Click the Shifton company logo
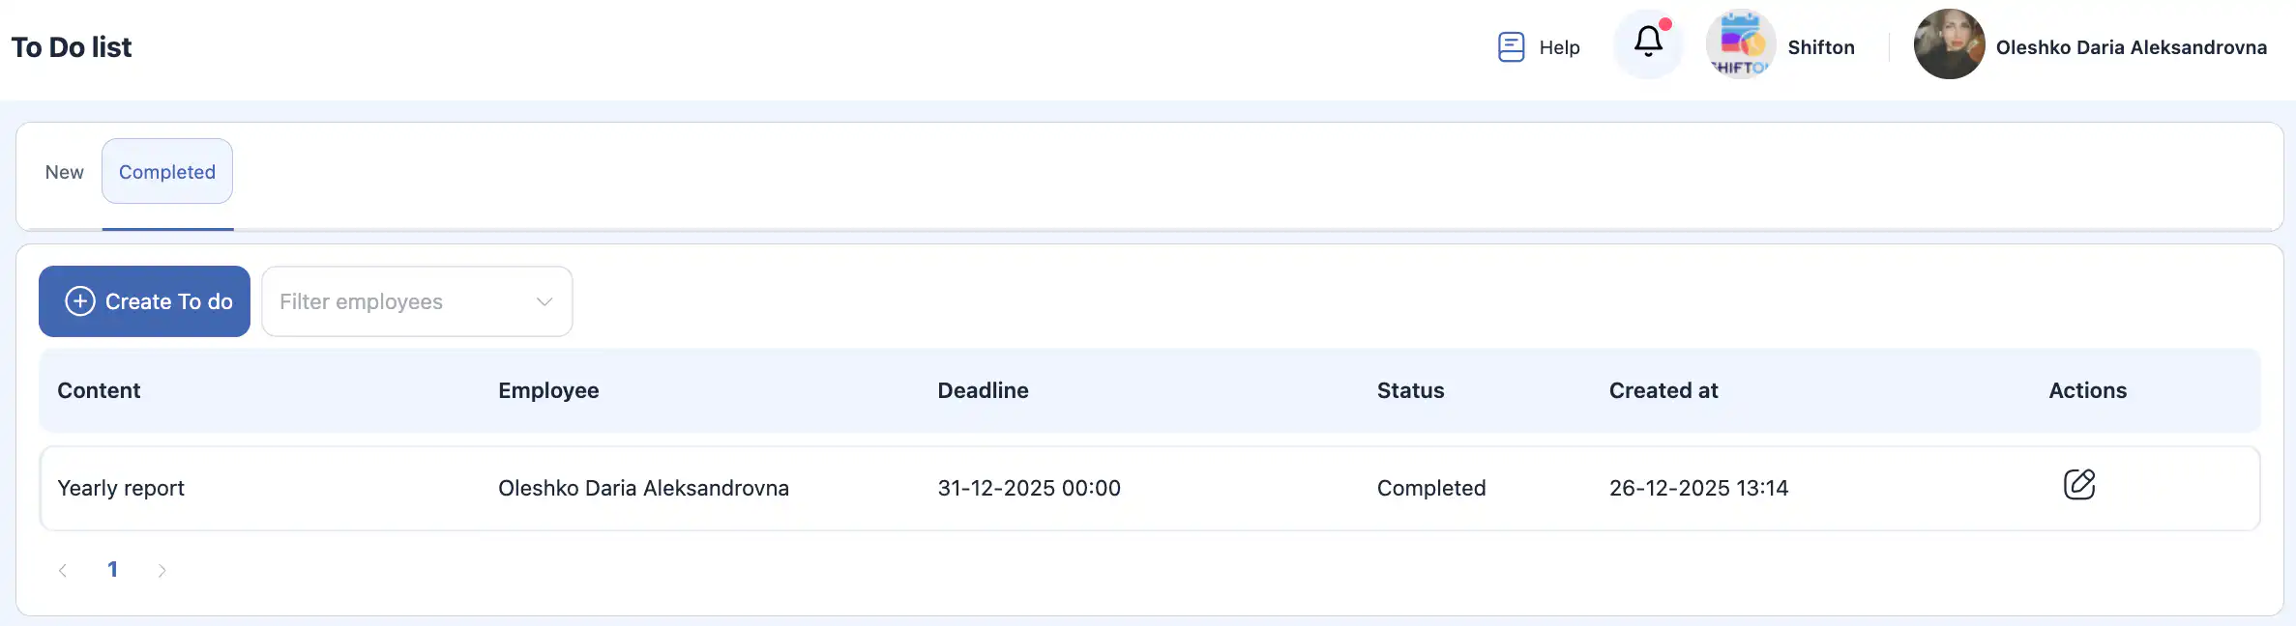This screenshot has height=626, width=2296. 1740,44
